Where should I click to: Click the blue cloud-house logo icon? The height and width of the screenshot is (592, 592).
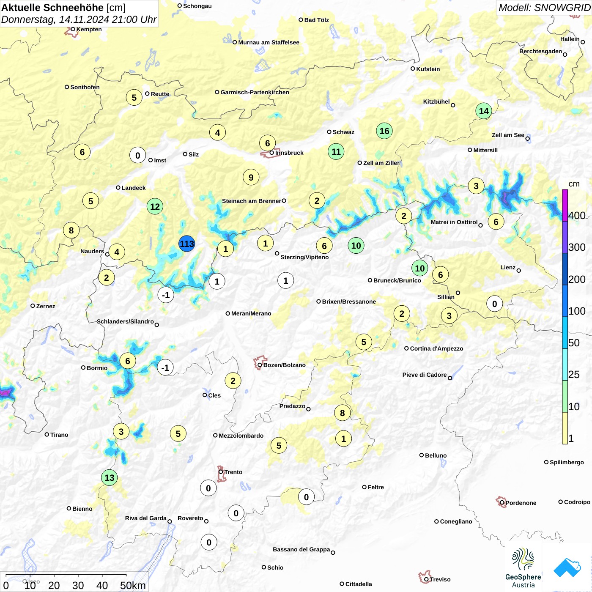pos(567,567)
